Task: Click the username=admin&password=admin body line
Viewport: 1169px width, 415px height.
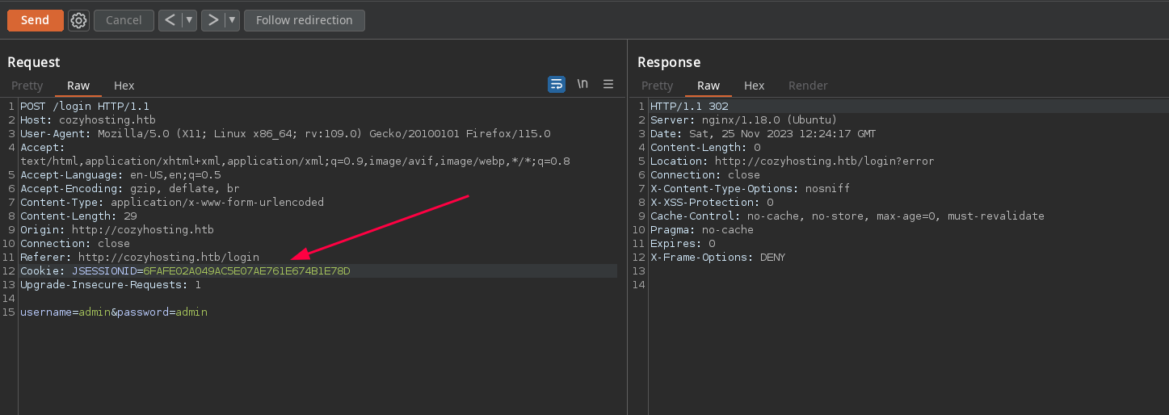Action: click(x=114, y=312)
